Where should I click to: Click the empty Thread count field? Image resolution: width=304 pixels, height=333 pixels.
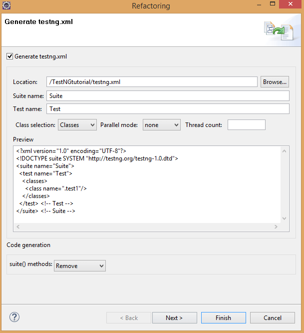[246, 124]
